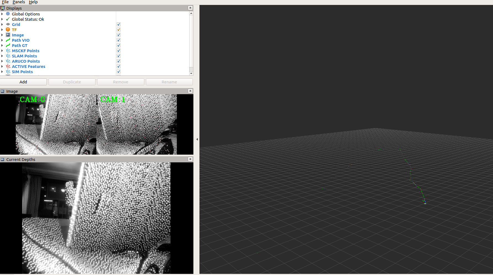Select the Grid display icon

click(x=8, y=24)
